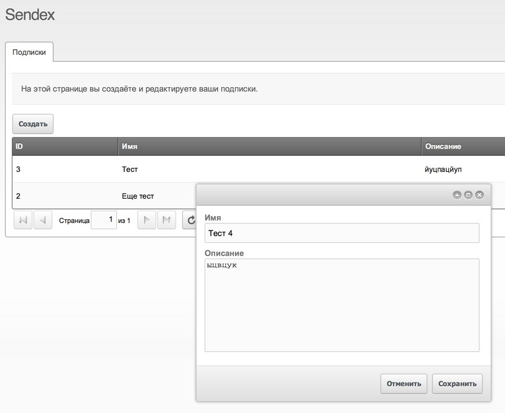This screenshot has height=413, width=505.
Task: Sort by the Описание column header
Action: [x=463, y=146]
